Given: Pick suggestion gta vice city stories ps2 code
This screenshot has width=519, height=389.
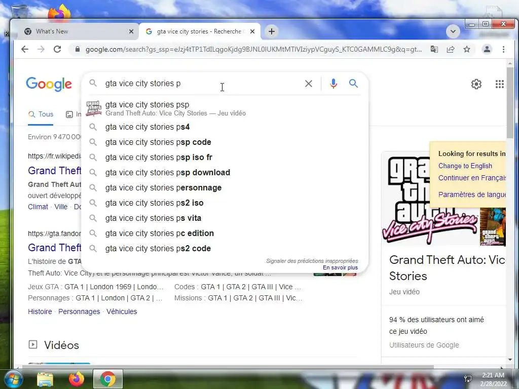Looking at the screenshot, I should point(225,249).
